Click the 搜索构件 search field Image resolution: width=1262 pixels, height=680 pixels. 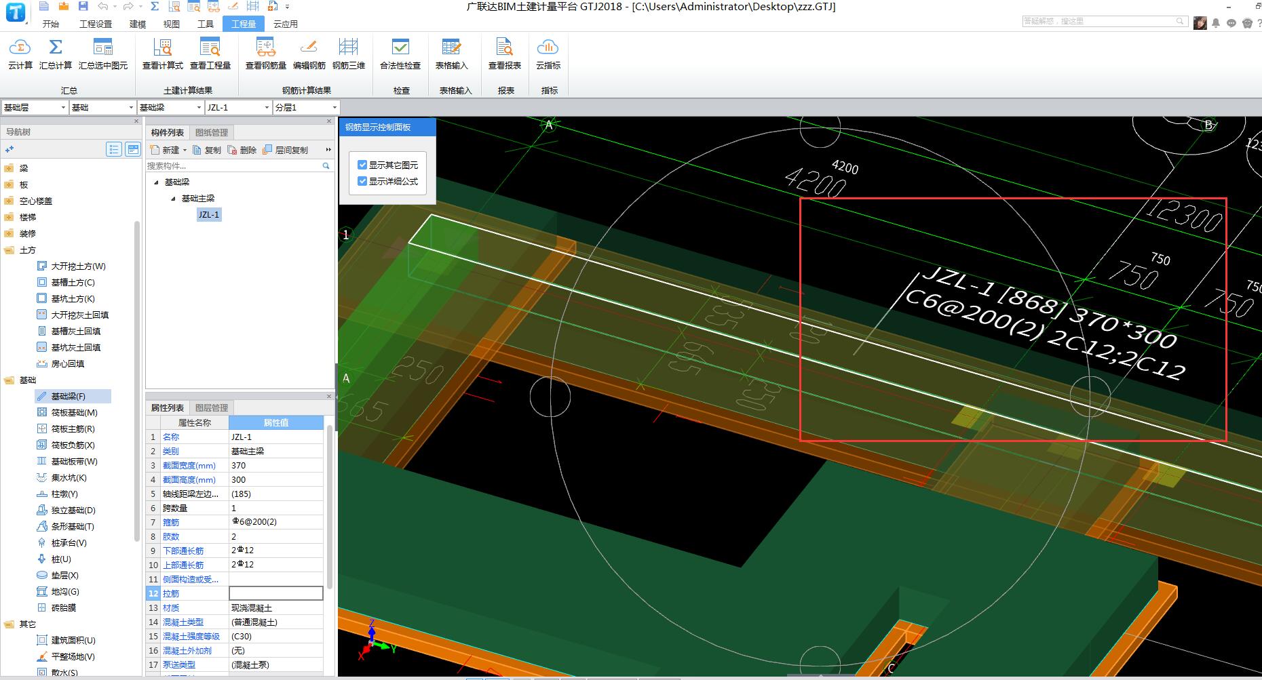point(233,165)
